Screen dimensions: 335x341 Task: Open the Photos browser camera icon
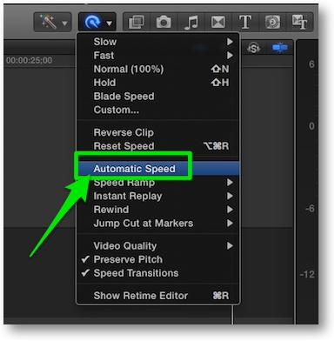(164, 22)
